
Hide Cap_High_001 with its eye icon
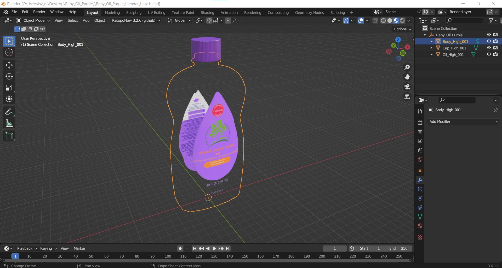tap(489, 48)
